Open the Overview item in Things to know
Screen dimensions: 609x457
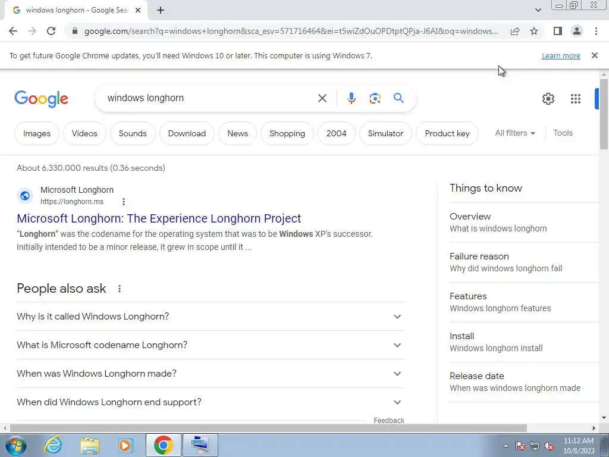pyautogui.click(x=525, y=223)
